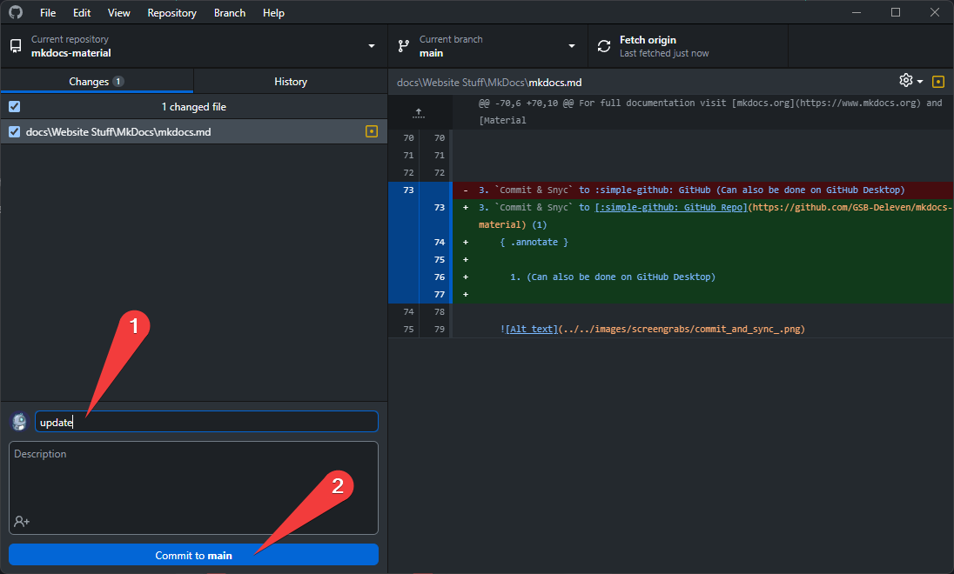Switch to the History tab
The image size is (954, 574).
click(290, 82)
